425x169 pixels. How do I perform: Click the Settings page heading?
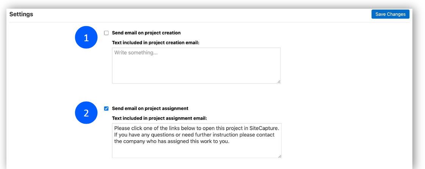(21, 14)
